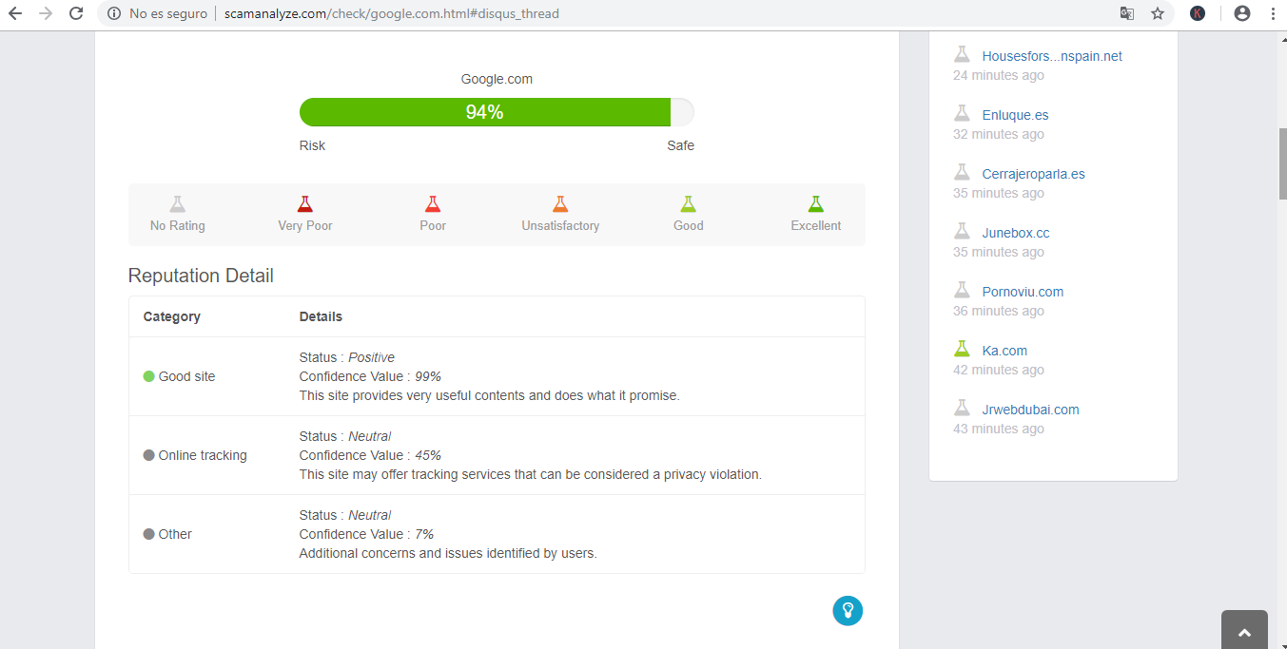Click the 'Very Poor' rating label
This screenshot has height=649, width=1287.
coord(305,225)
